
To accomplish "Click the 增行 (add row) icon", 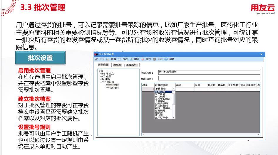I will [131, 59].
